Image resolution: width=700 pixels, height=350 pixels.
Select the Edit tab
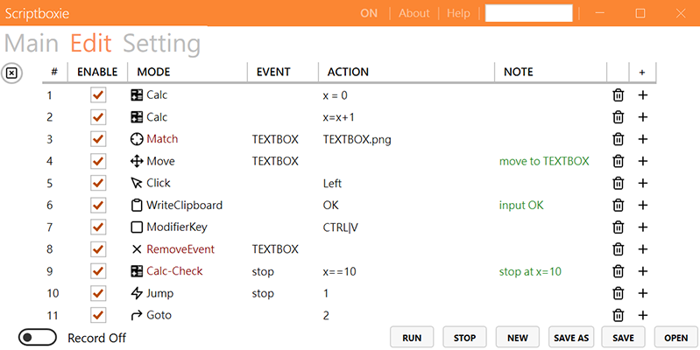coord(90,44)
